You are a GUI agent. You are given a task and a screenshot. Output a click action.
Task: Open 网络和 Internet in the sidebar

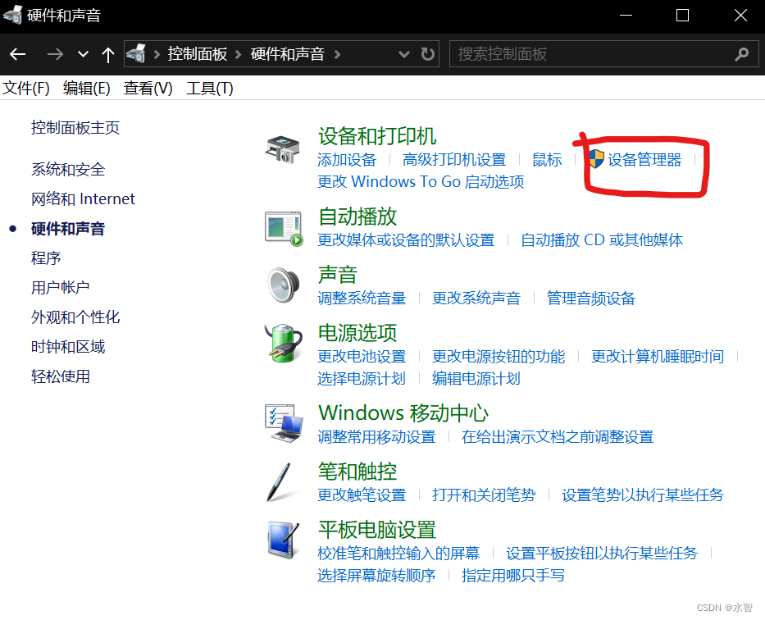(83, 198)
